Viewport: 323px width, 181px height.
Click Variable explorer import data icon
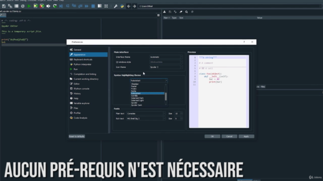pyautogui.click(x=165, y=12)
